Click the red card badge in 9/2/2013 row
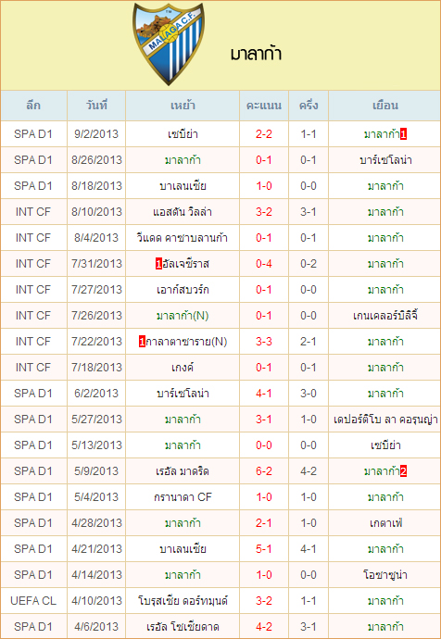 click(x=403, y=134)
